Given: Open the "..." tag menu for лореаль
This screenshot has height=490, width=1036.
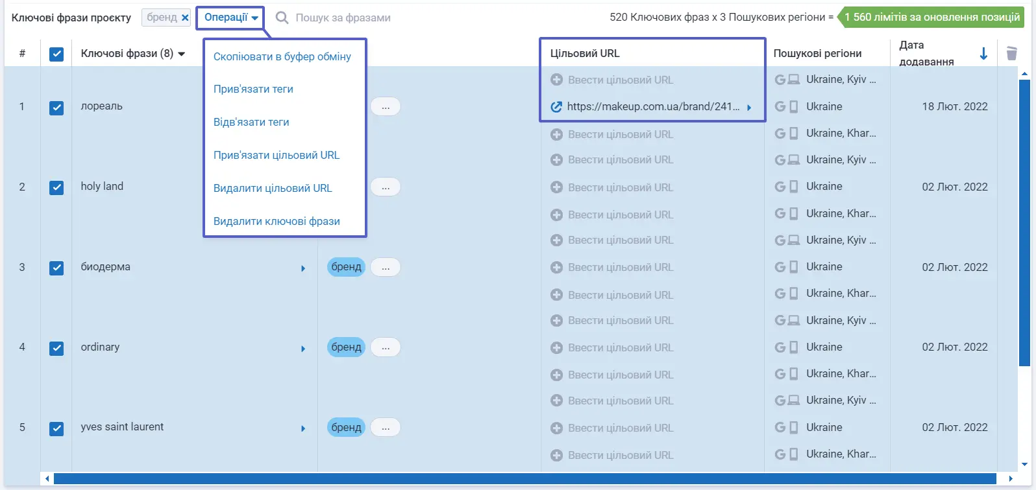Looking at the screenshot, I should (x=386, y=106).
